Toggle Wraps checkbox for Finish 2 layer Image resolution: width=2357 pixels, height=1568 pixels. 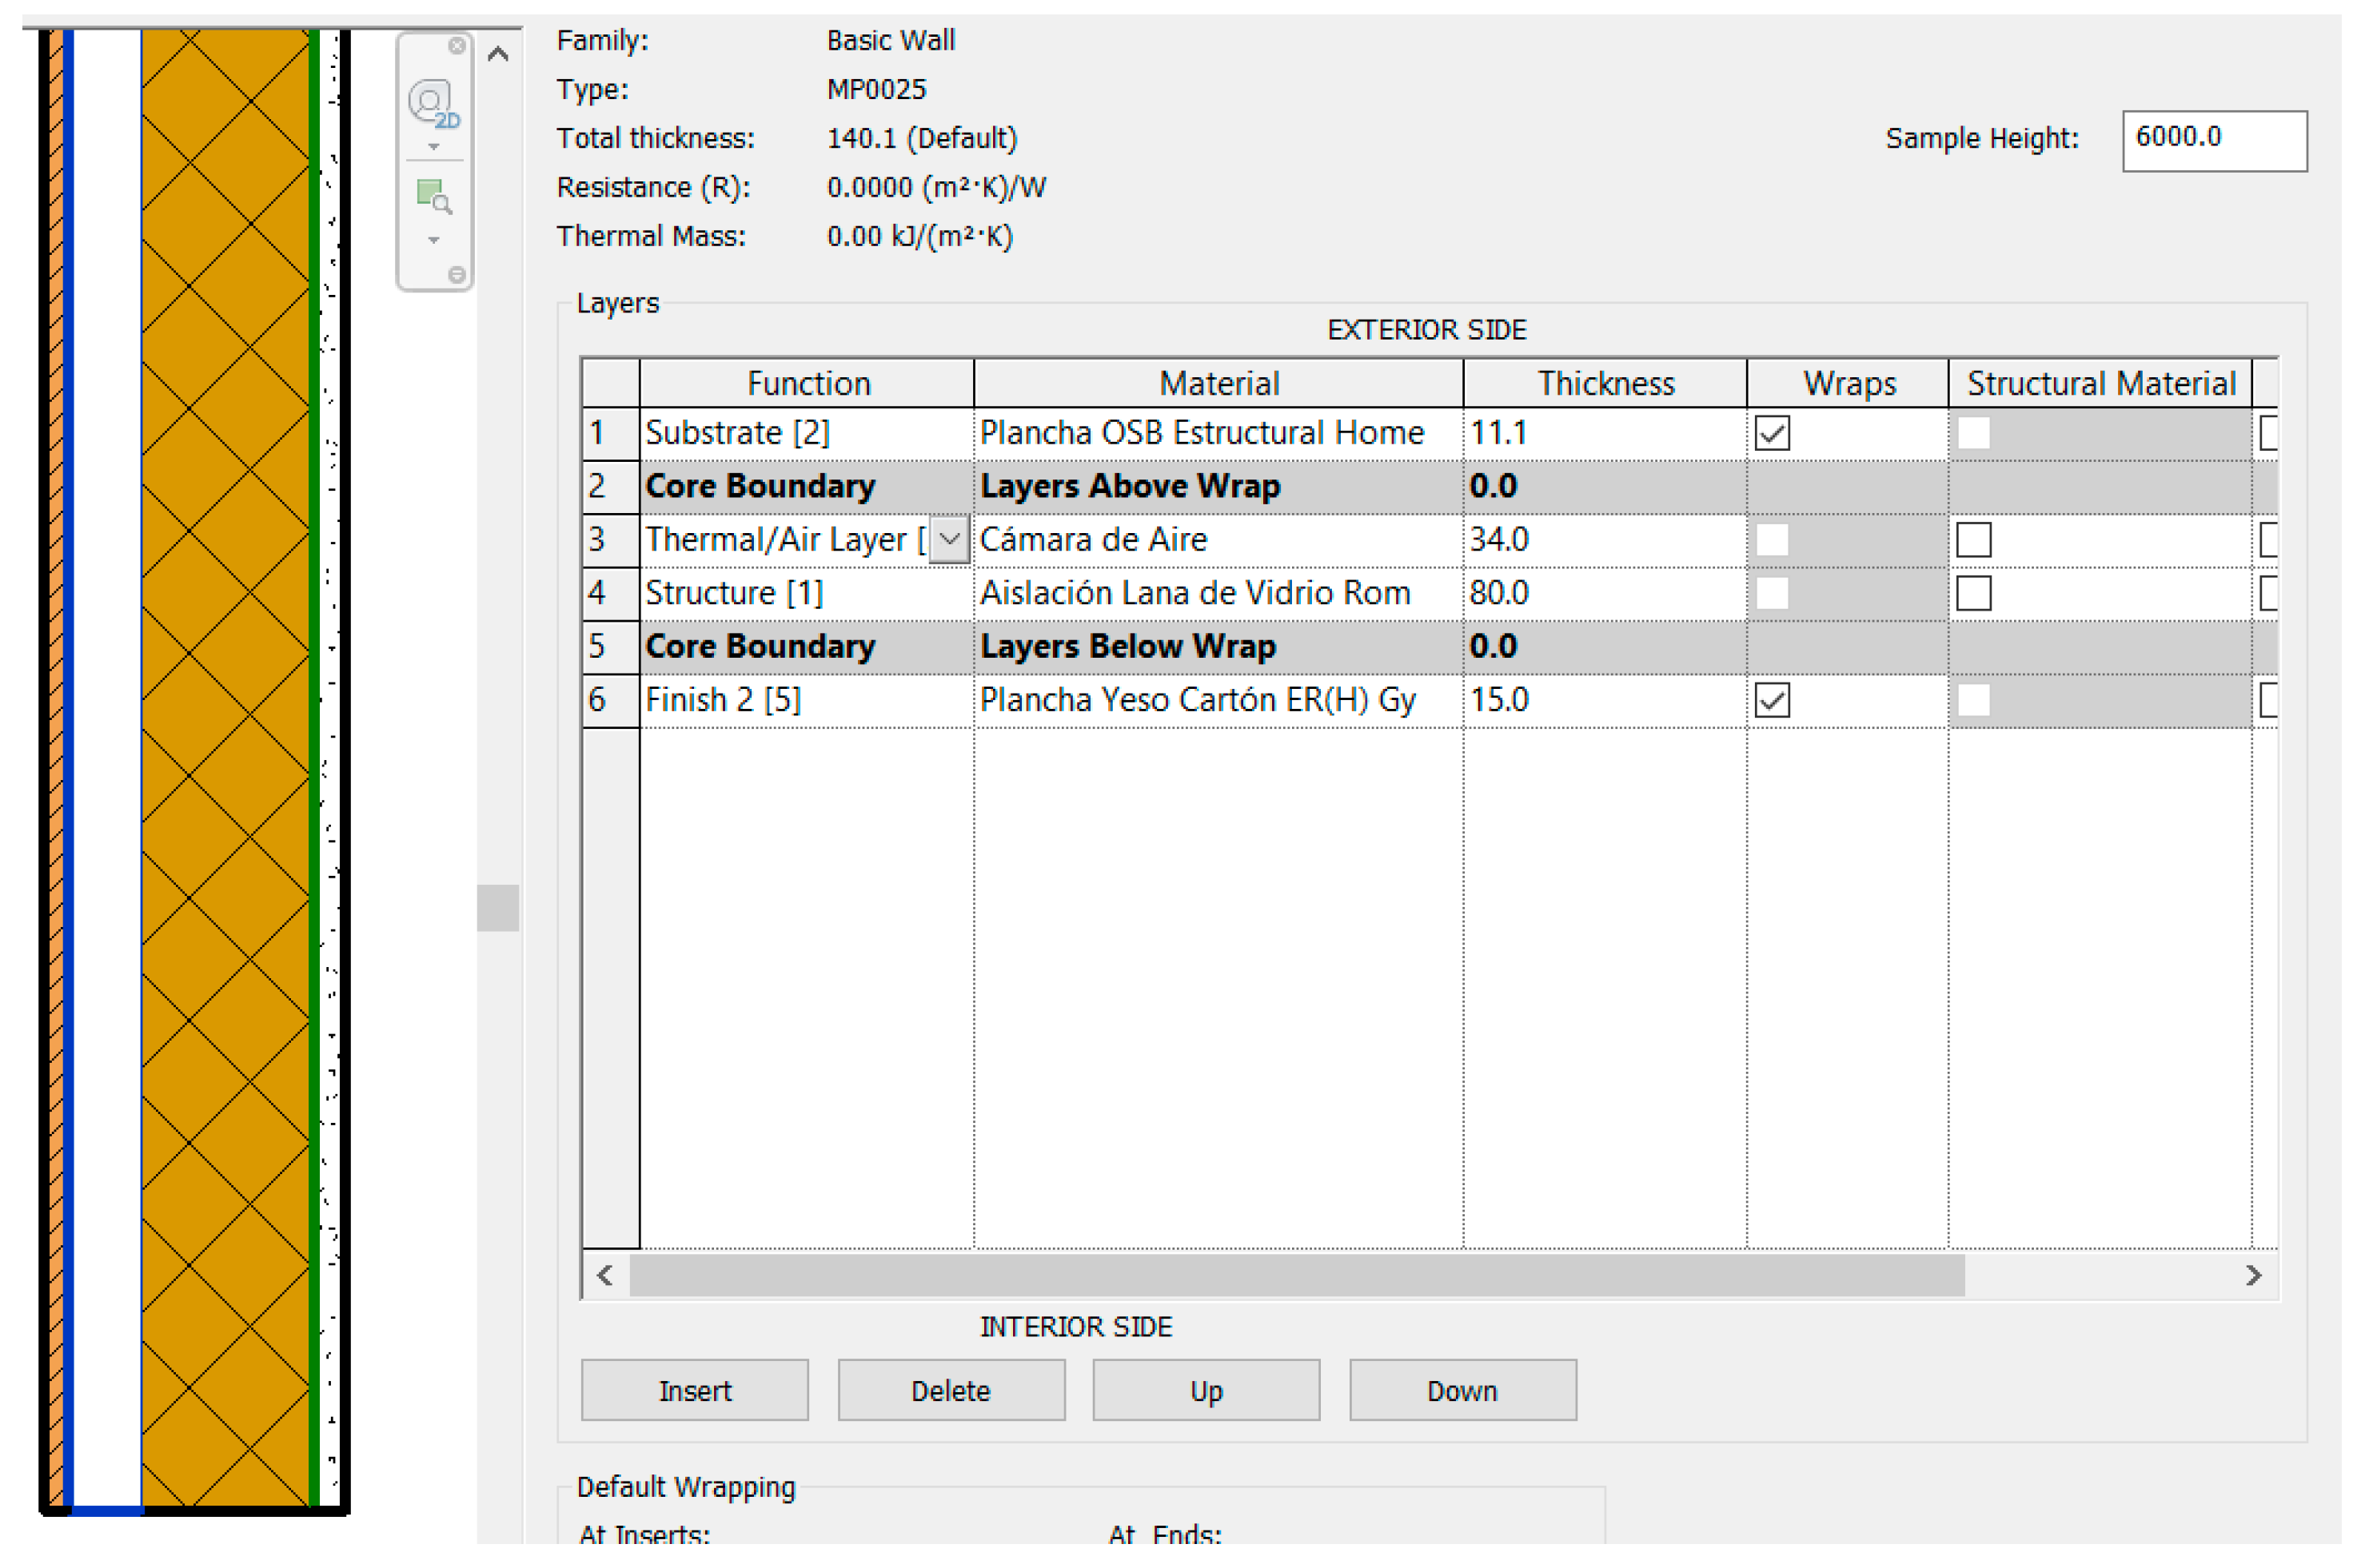coord(1772,700)
